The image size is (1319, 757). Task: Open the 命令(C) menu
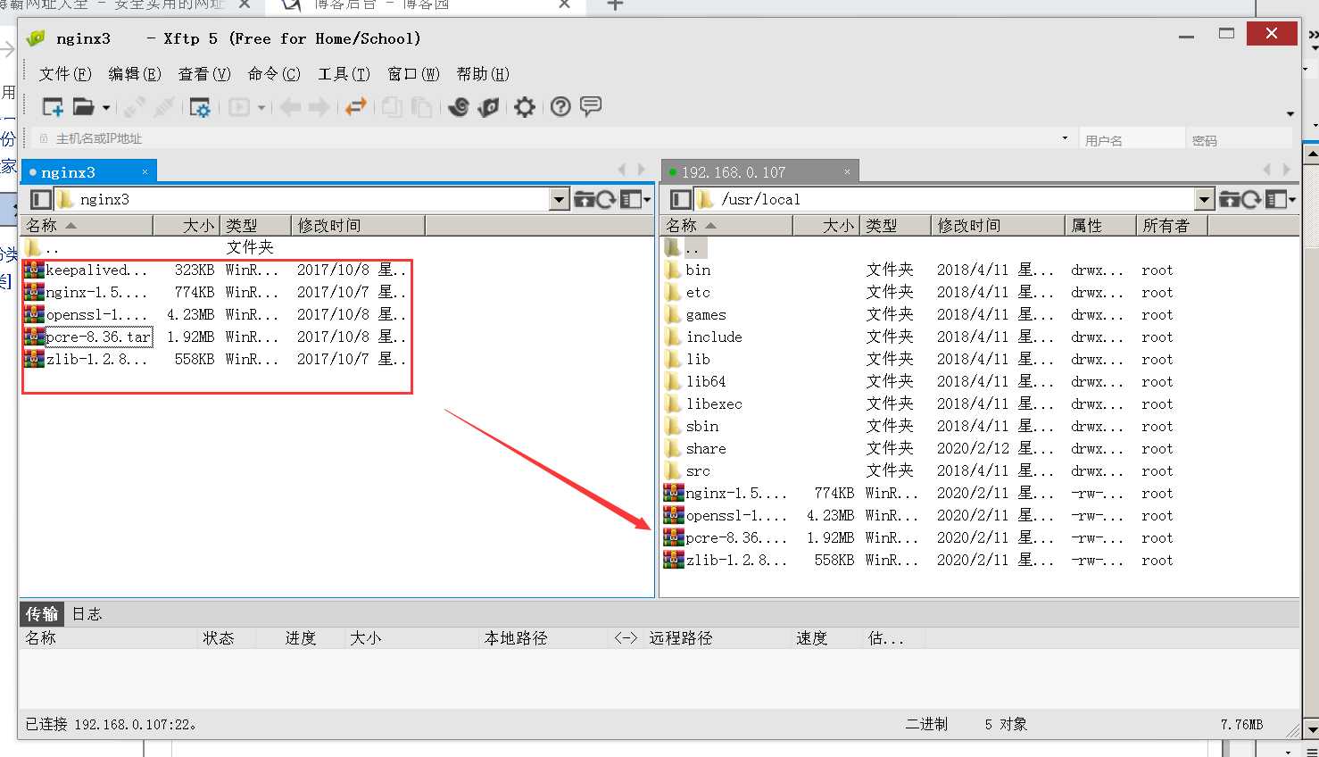pyautogui.click(x=274, y=74)
